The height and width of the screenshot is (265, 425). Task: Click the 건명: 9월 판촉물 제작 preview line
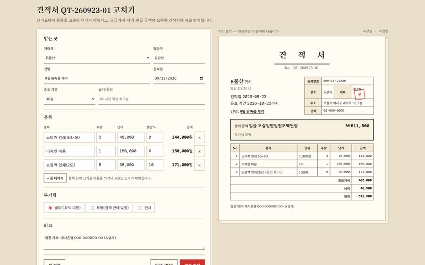247,112
